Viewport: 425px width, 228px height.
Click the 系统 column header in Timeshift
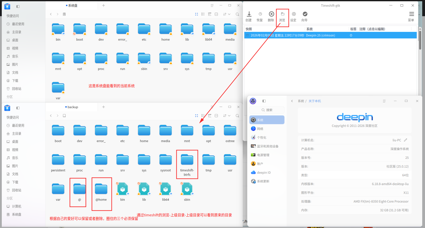coord(327,29)
